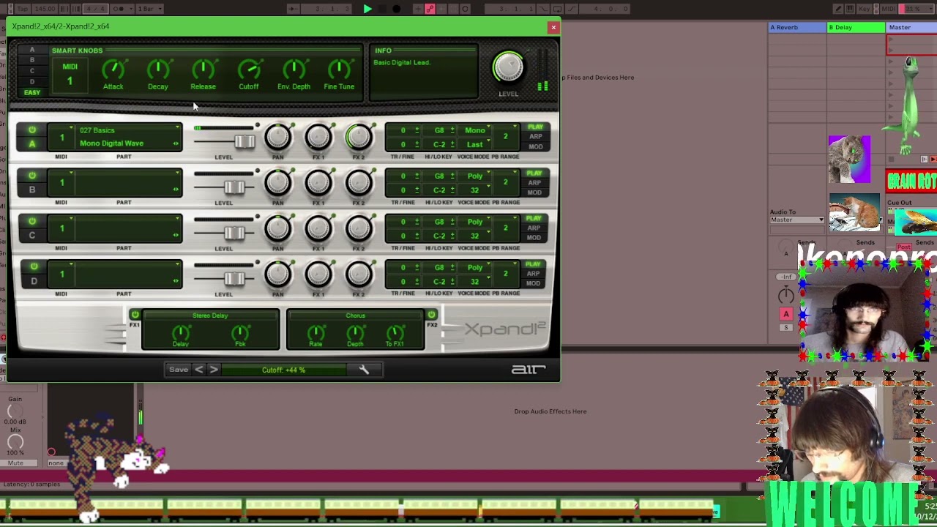Toggle Part B power button
Screen dimensions: 937x527
click(x=32, y=176)
